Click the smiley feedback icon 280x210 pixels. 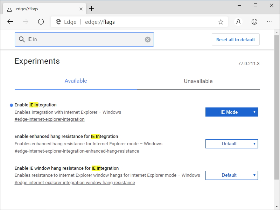[x=254, y=21]
